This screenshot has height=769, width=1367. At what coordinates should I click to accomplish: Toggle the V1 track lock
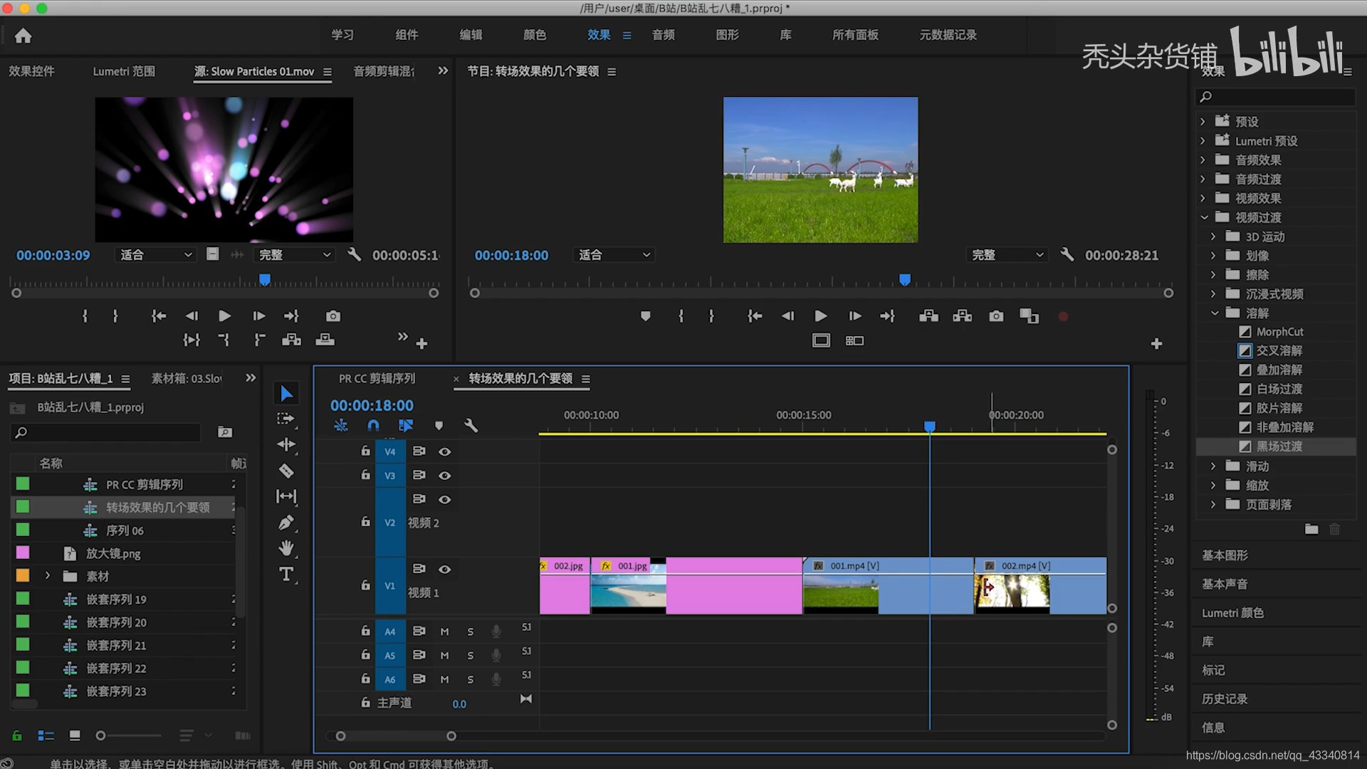point(365,585)
